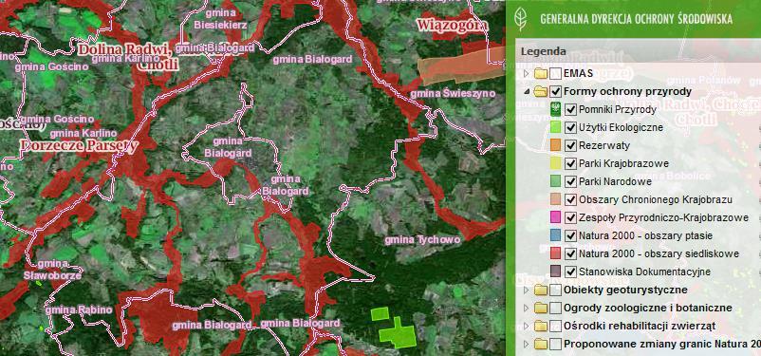Click the gmina Świeszyno map label
761x356 pixels.
coord(453,94)
